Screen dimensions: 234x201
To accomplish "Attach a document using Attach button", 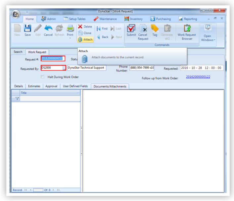I will pyautogui.click(x=85, y=39).
